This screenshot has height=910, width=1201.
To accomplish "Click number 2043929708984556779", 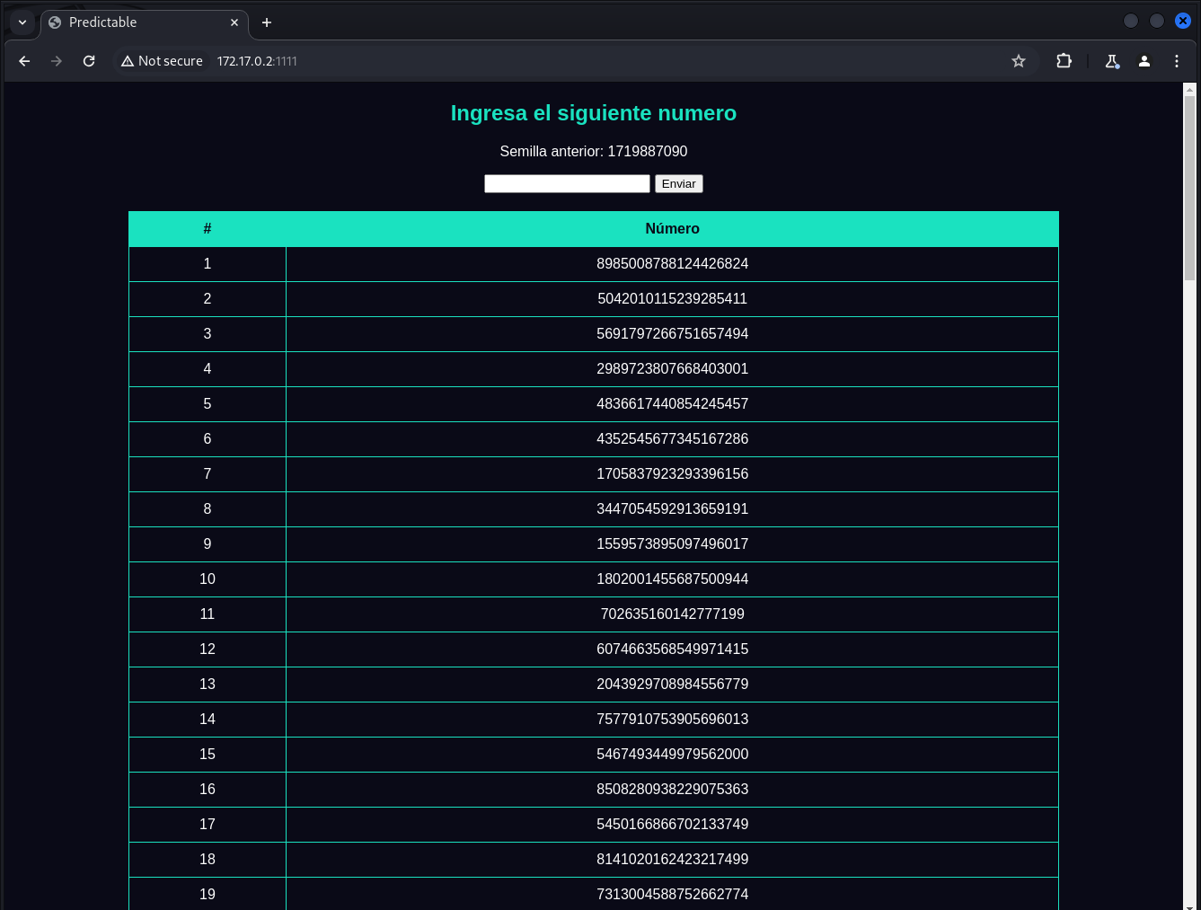I will (672, 684).
